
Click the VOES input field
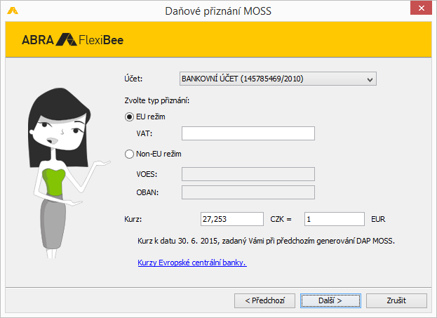(x=248, y=174)
